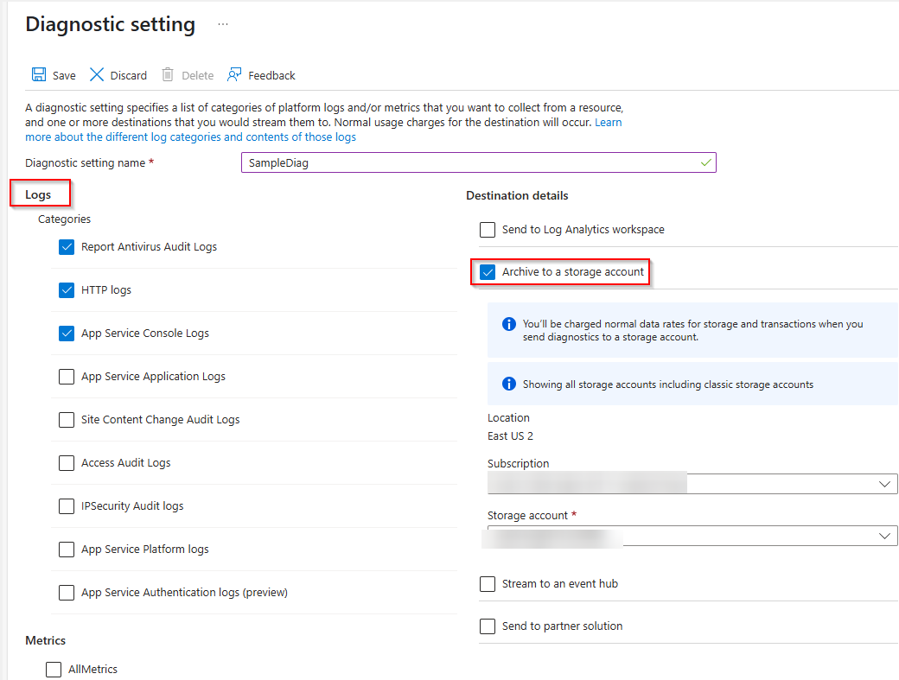This screenshot has height=680, width=899.
Task: Uncheck the HTTP logs category
Action: click(67, 289)
